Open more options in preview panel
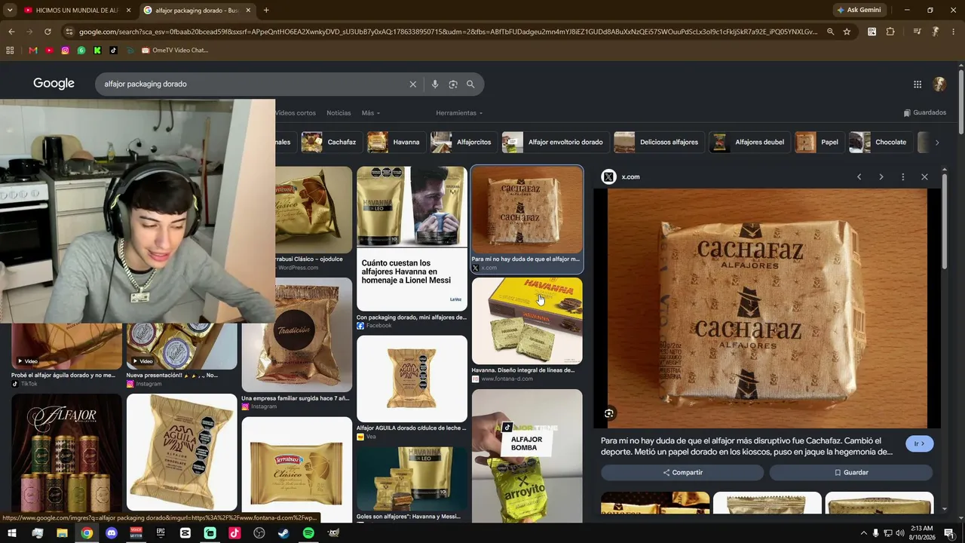 pyautogui.click(x=902, y=176)
